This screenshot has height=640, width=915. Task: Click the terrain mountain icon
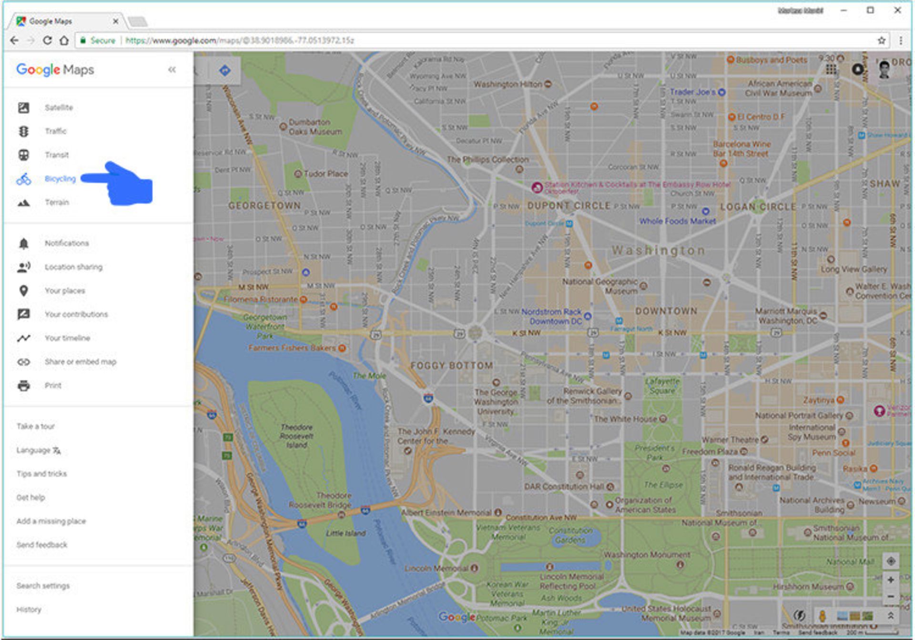point(23,203)
